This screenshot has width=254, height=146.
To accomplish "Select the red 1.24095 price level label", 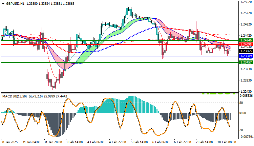I will [246, 44].
